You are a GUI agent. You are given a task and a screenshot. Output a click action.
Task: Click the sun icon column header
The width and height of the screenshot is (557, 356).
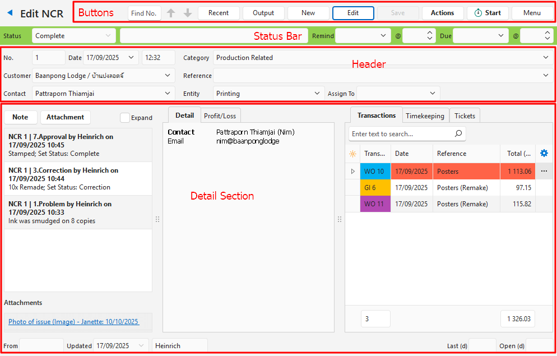click(352, 154)
